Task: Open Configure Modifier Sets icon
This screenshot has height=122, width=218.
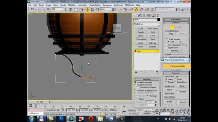Action: 157,72
